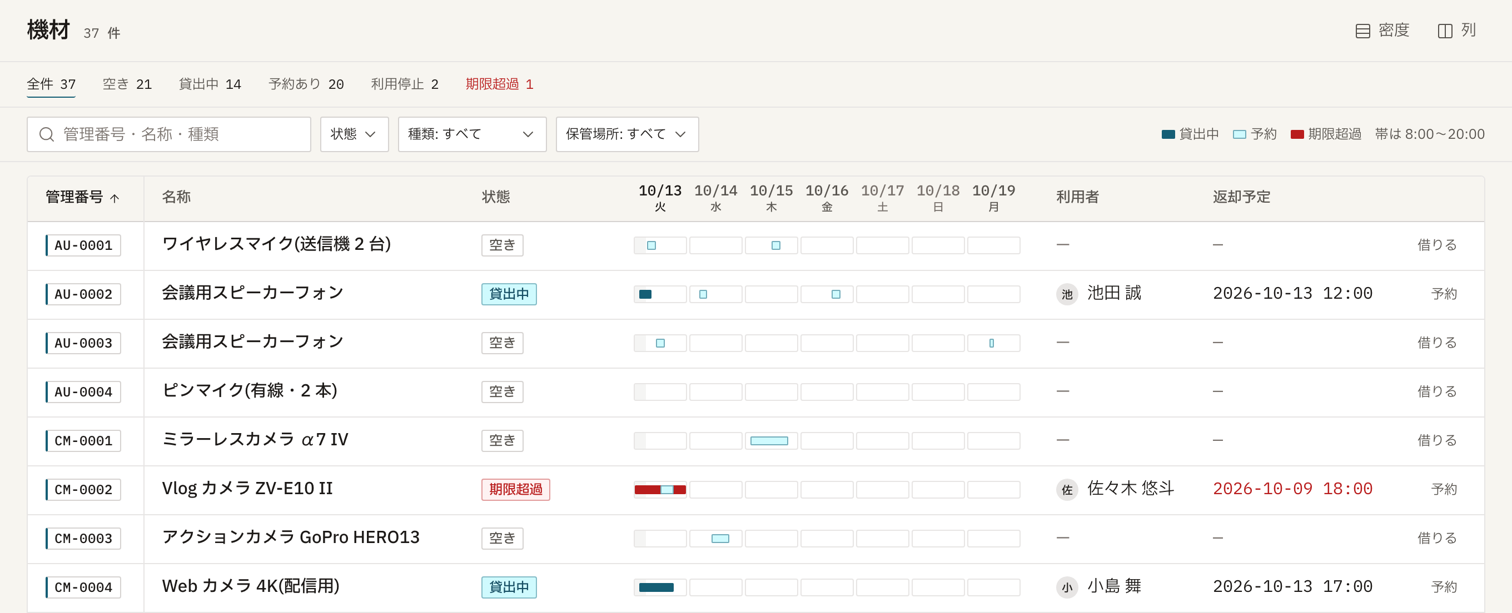Click 予約 for Vlog カメラ row
Image resolution: width=1512 pixels, height=613 pixels.
click(x=1444, y=489)
